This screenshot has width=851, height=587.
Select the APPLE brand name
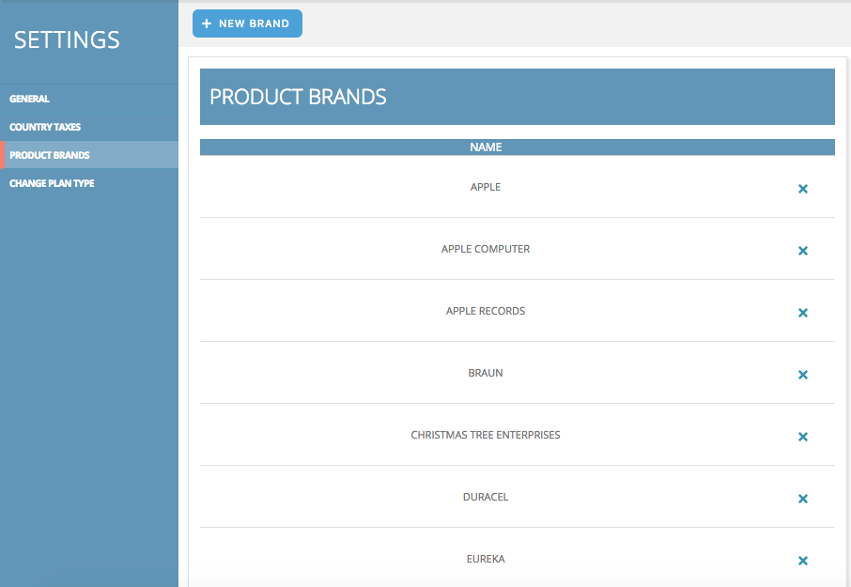(x=486, y=187)
